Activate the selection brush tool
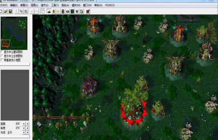 pyautogui.click(x=43, y=11)
